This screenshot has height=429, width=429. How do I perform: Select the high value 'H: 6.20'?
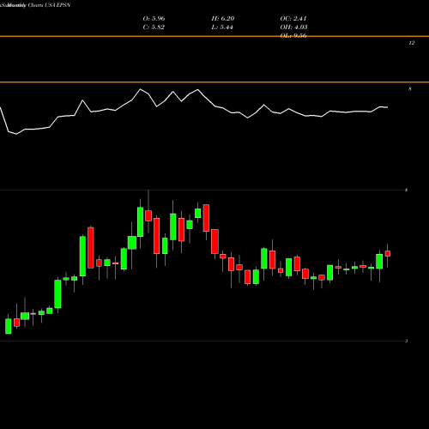pyautogui.click(x=223, y=19)
